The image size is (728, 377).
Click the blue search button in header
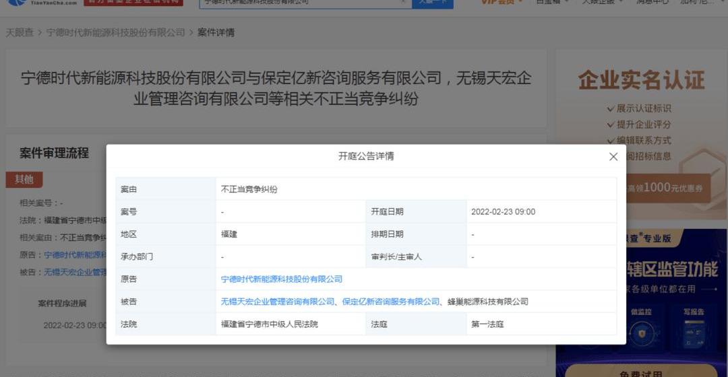coord(433,3)
